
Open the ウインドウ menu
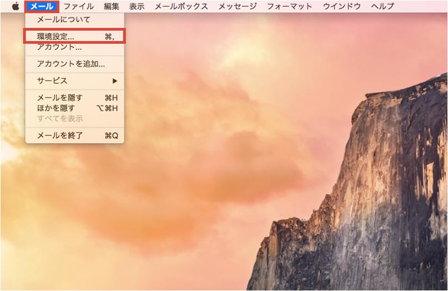pyautogui.click(x=342, y=6)
